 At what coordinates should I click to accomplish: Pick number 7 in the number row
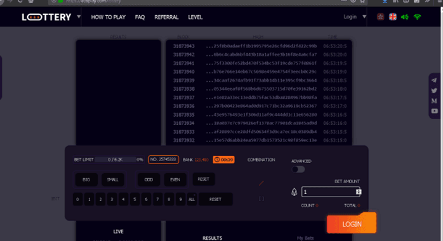coord(157,199)
